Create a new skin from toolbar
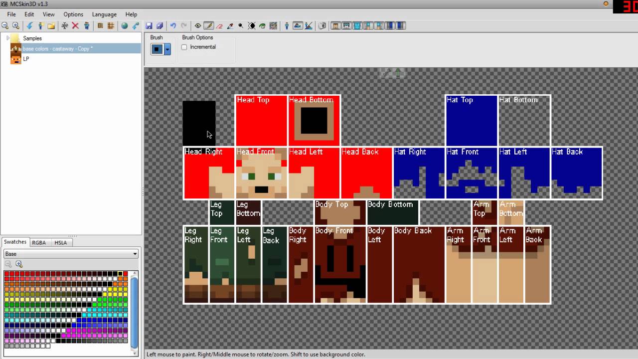This screenshot has width=638, height=359. 40,26
